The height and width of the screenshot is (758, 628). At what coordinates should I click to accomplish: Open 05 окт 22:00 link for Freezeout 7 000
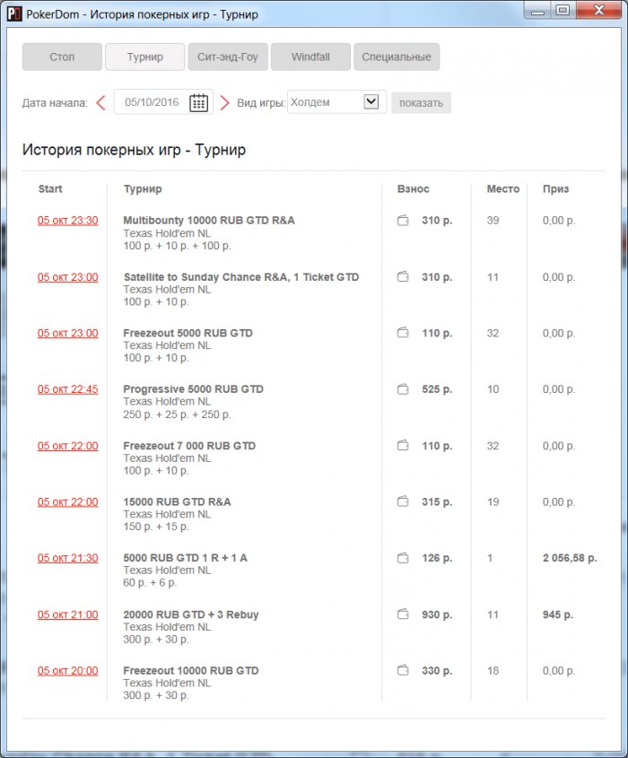tap(67, 446)
